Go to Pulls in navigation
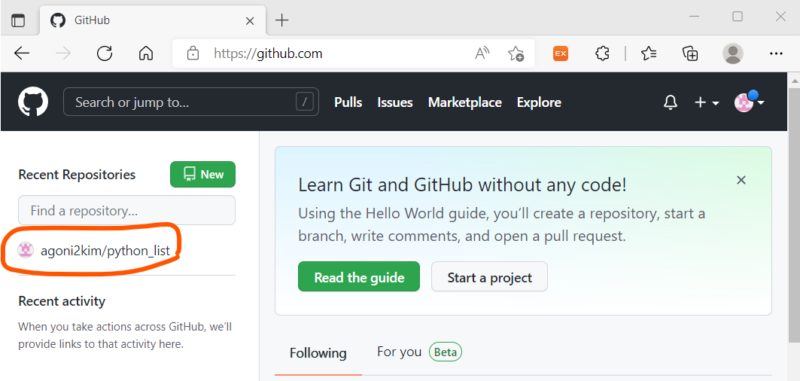 [348, 102]
